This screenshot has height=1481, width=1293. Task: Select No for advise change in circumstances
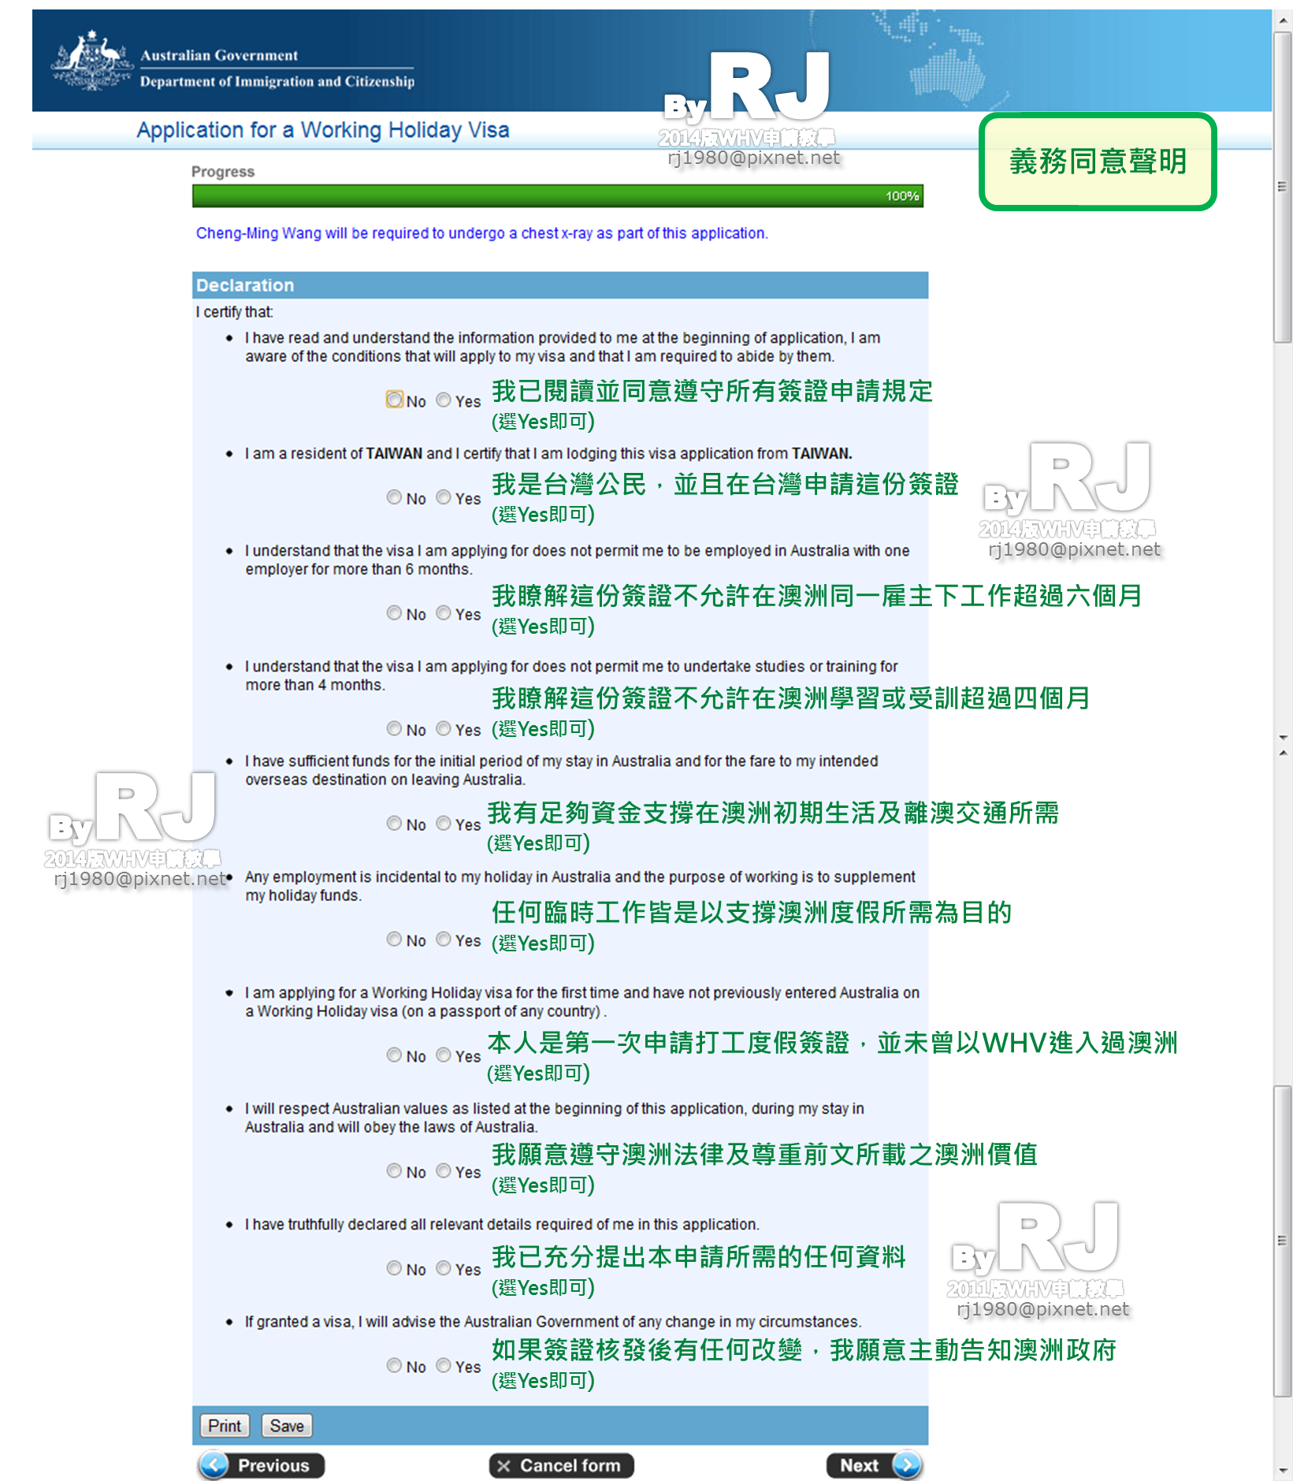[x=394, y=1365]
